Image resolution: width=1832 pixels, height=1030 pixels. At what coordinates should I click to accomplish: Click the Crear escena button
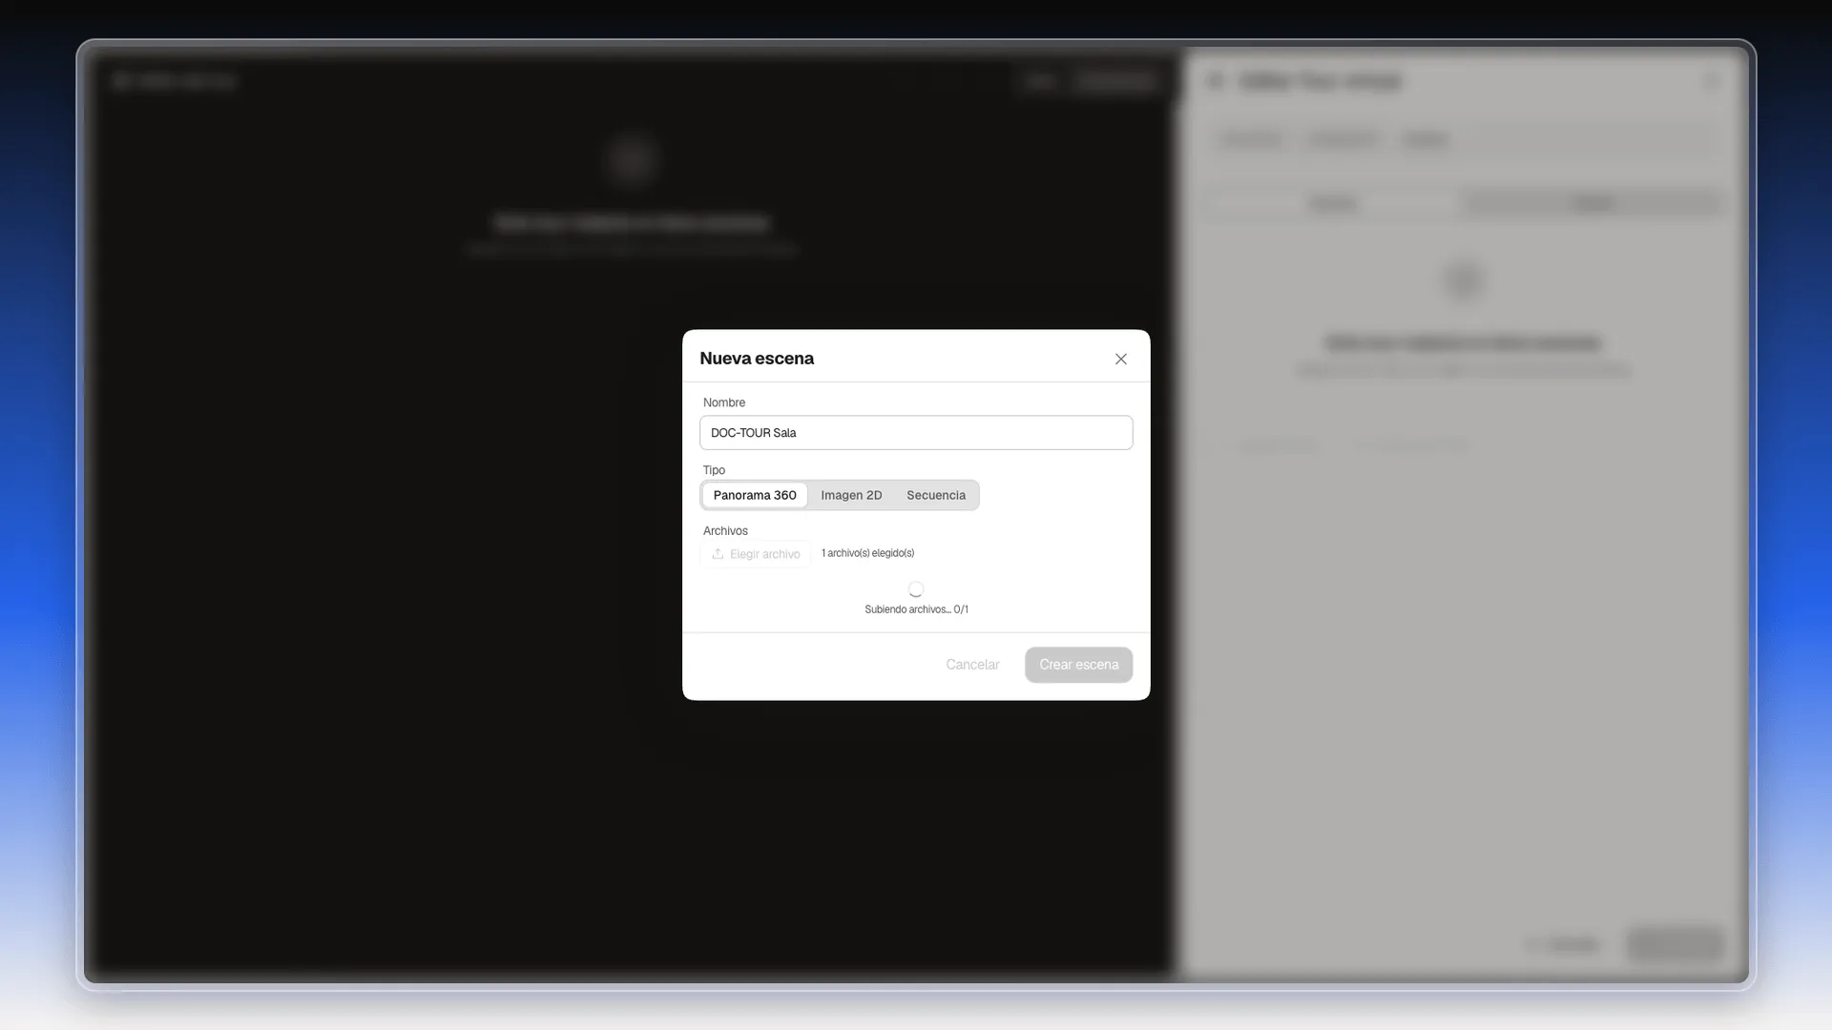[1079, 665]
